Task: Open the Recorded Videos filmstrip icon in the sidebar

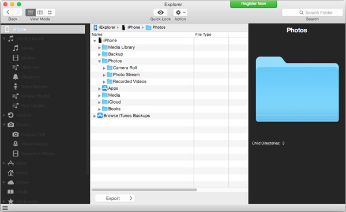Action: coord(16,153)
